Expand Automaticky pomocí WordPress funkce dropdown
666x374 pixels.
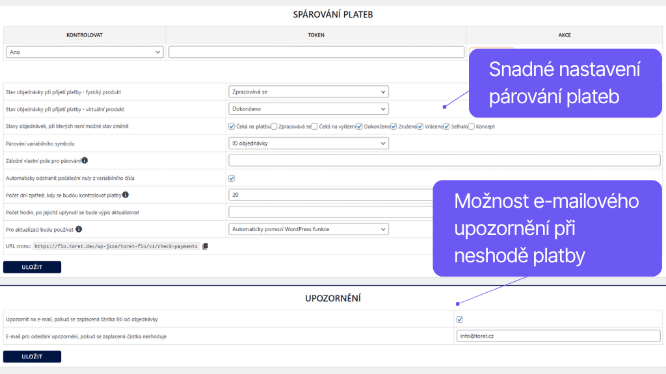308,229
